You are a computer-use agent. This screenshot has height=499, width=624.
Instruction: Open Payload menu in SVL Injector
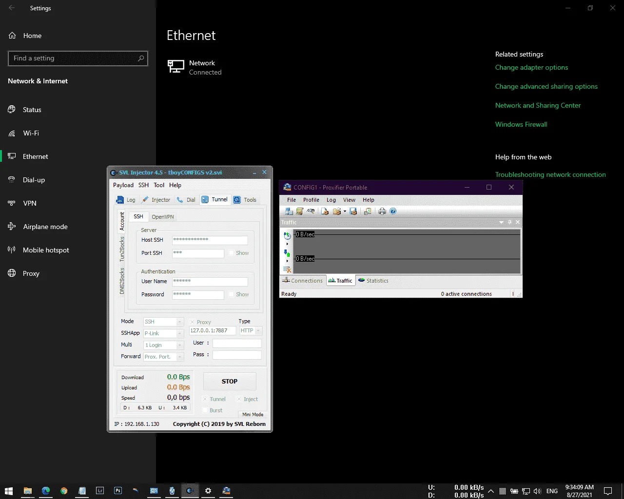click(x=123, y=185)
